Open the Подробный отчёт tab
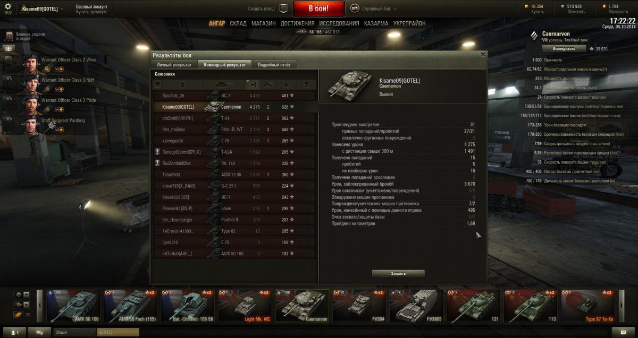The width and height of the screenshot is (638, 338). 274,64
